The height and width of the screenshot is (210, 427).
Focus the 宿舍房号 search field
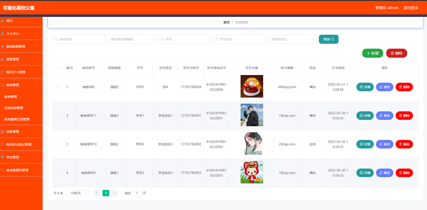click(79, 39)
